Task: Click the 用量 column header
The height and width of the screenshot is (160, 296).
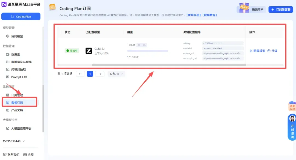Action: click(130, 32)
